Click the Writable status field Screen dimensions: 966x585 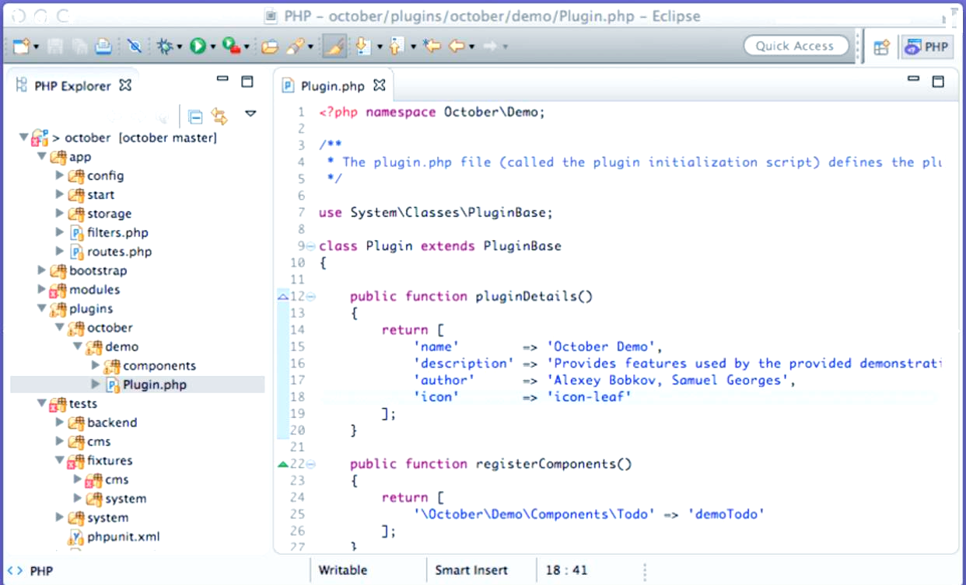coord(343,570)
